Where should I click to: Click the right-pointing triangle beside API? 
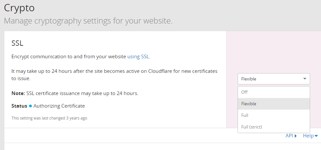tap(296, 136)
